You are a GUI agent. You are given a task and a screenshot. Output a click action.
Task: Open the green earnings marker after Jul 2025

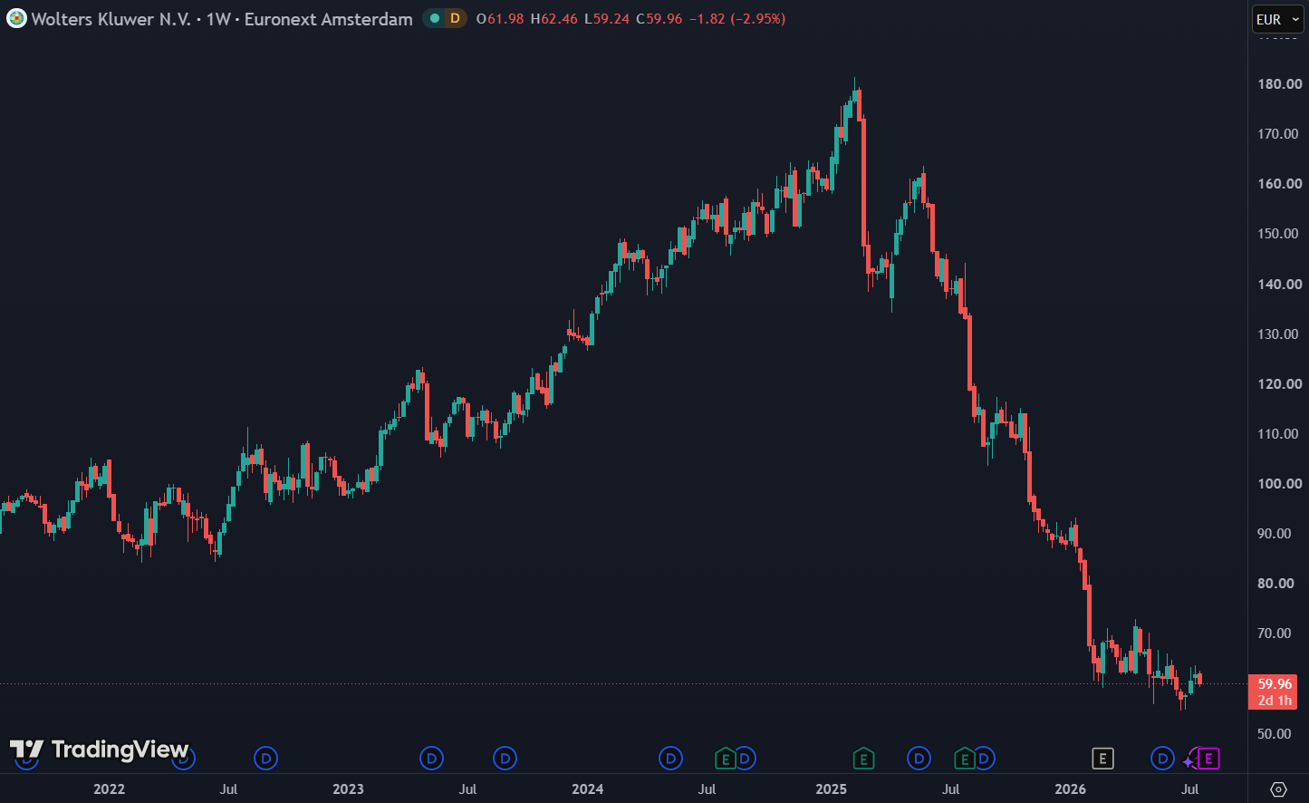965,758
